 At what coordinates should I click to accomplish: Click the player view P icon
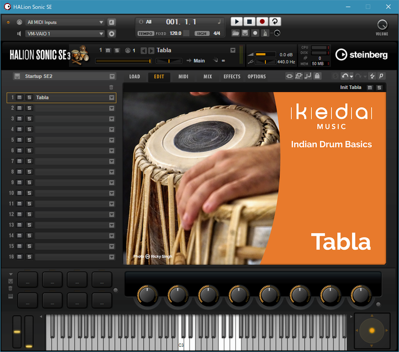click(x=382, y=76)
